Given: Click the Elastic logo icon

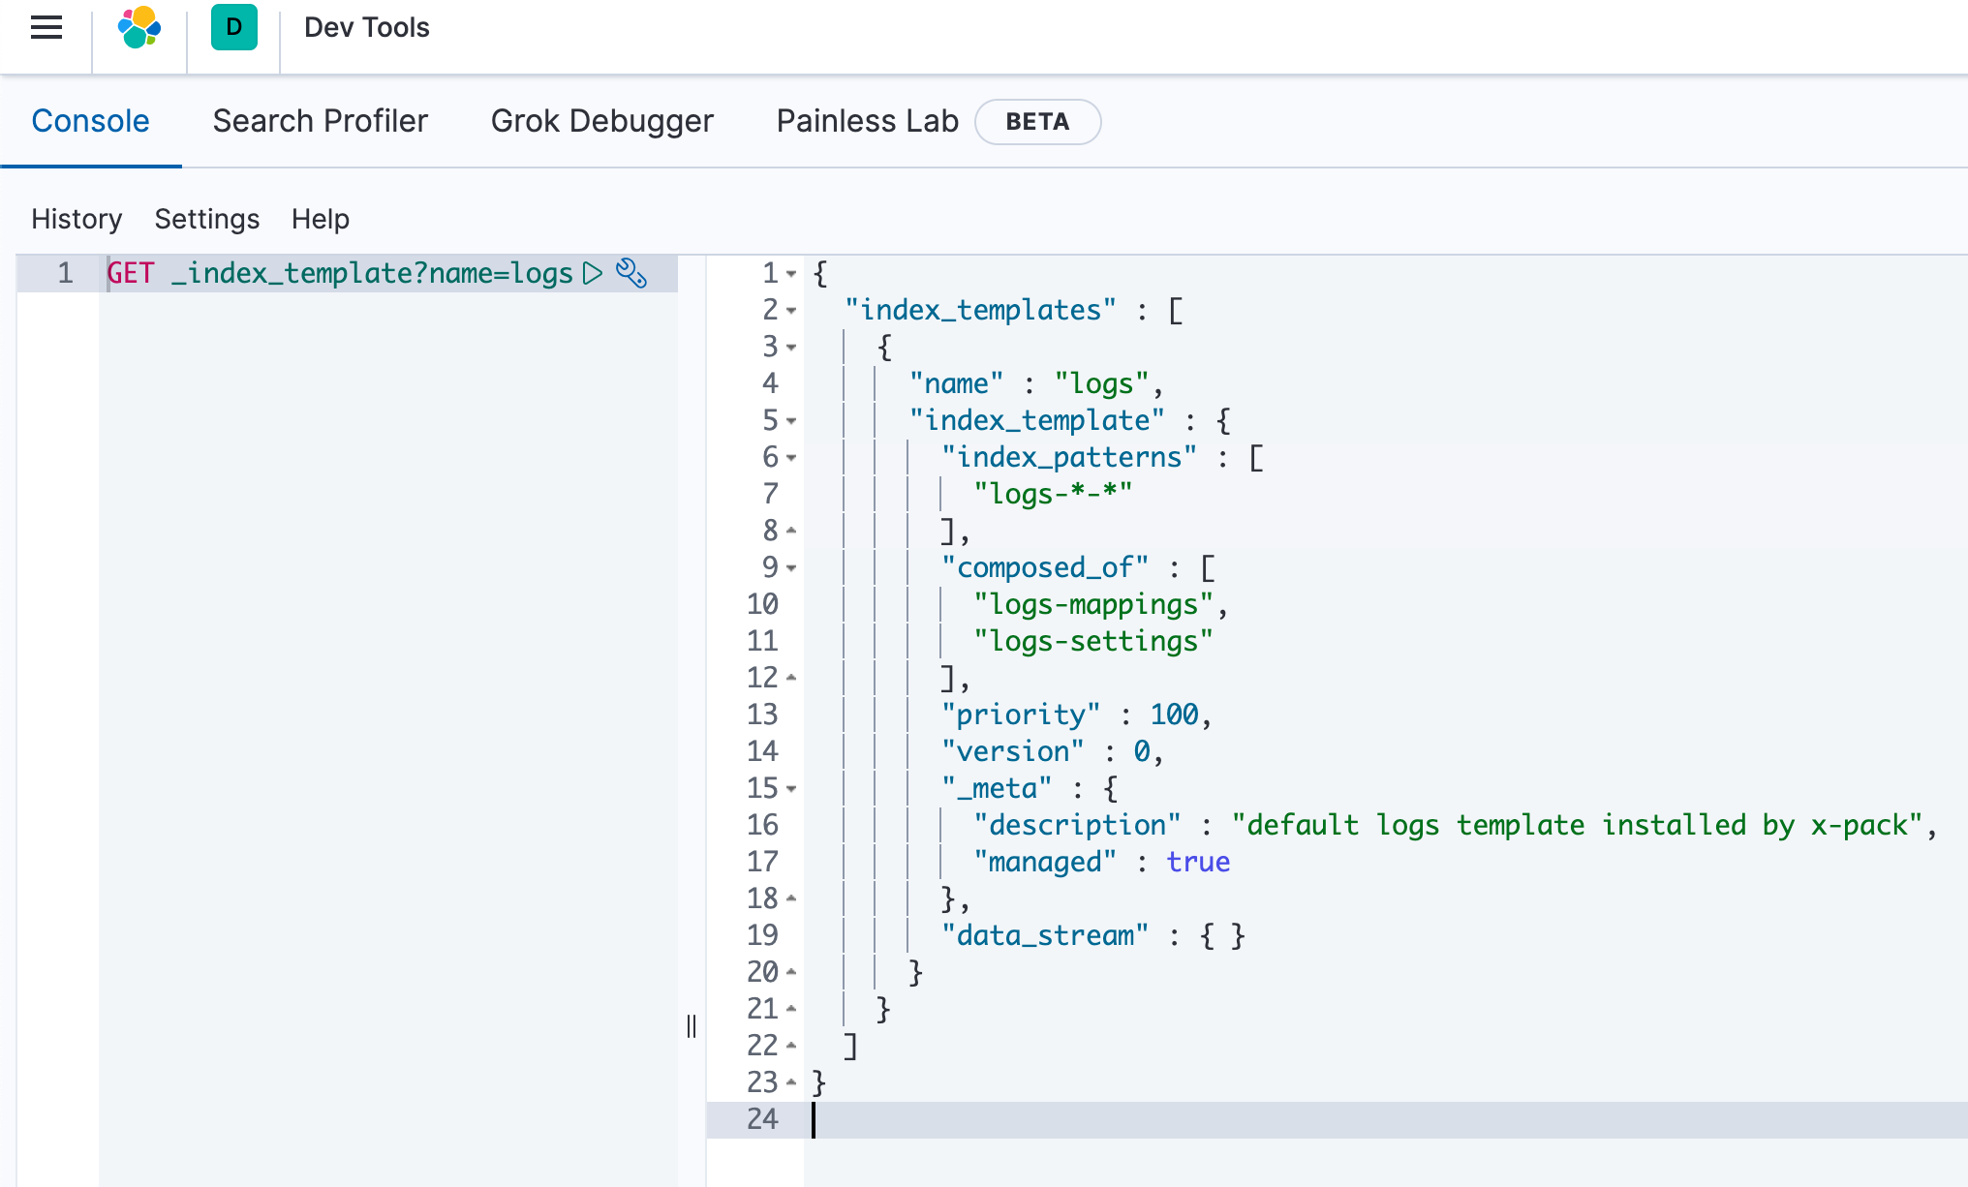Looking at the screenshot, I should pos(139,27).
